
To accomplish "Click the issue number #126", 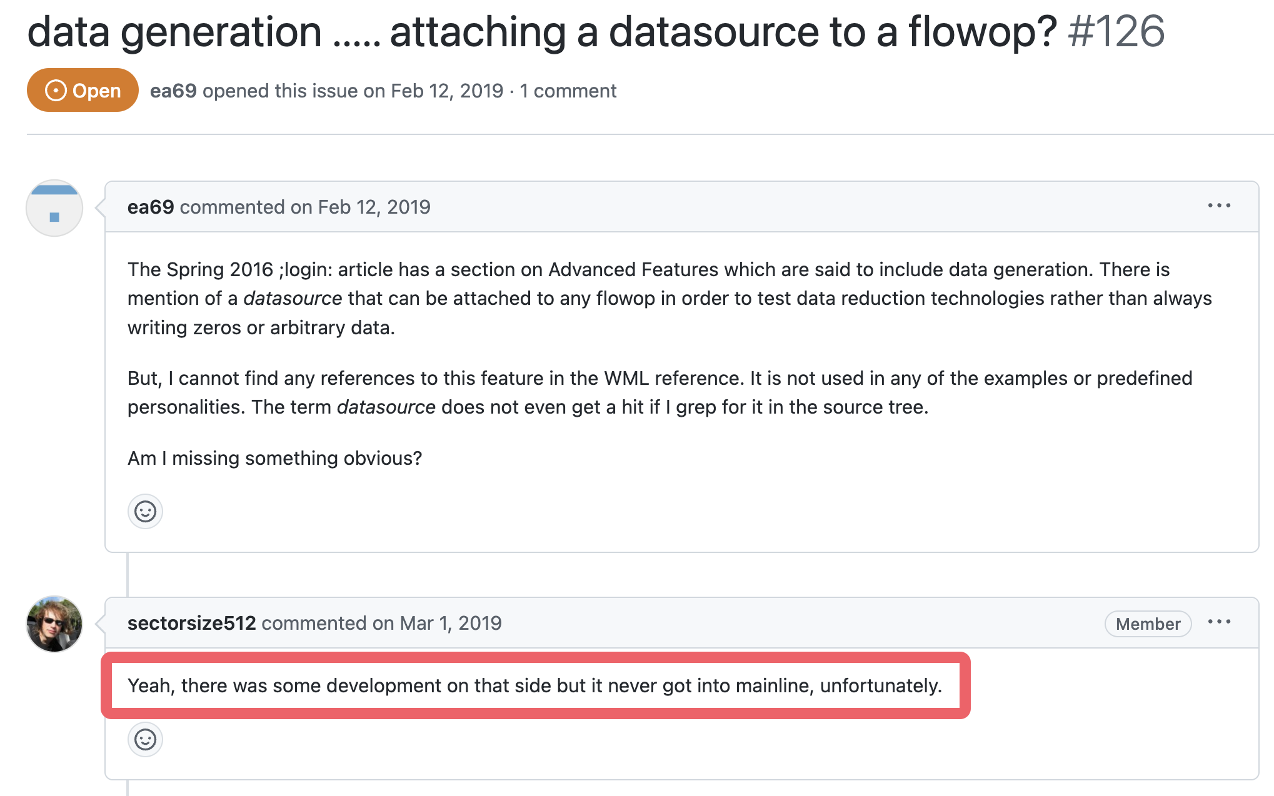I will pyautogui.click(x=1116, y=31).
